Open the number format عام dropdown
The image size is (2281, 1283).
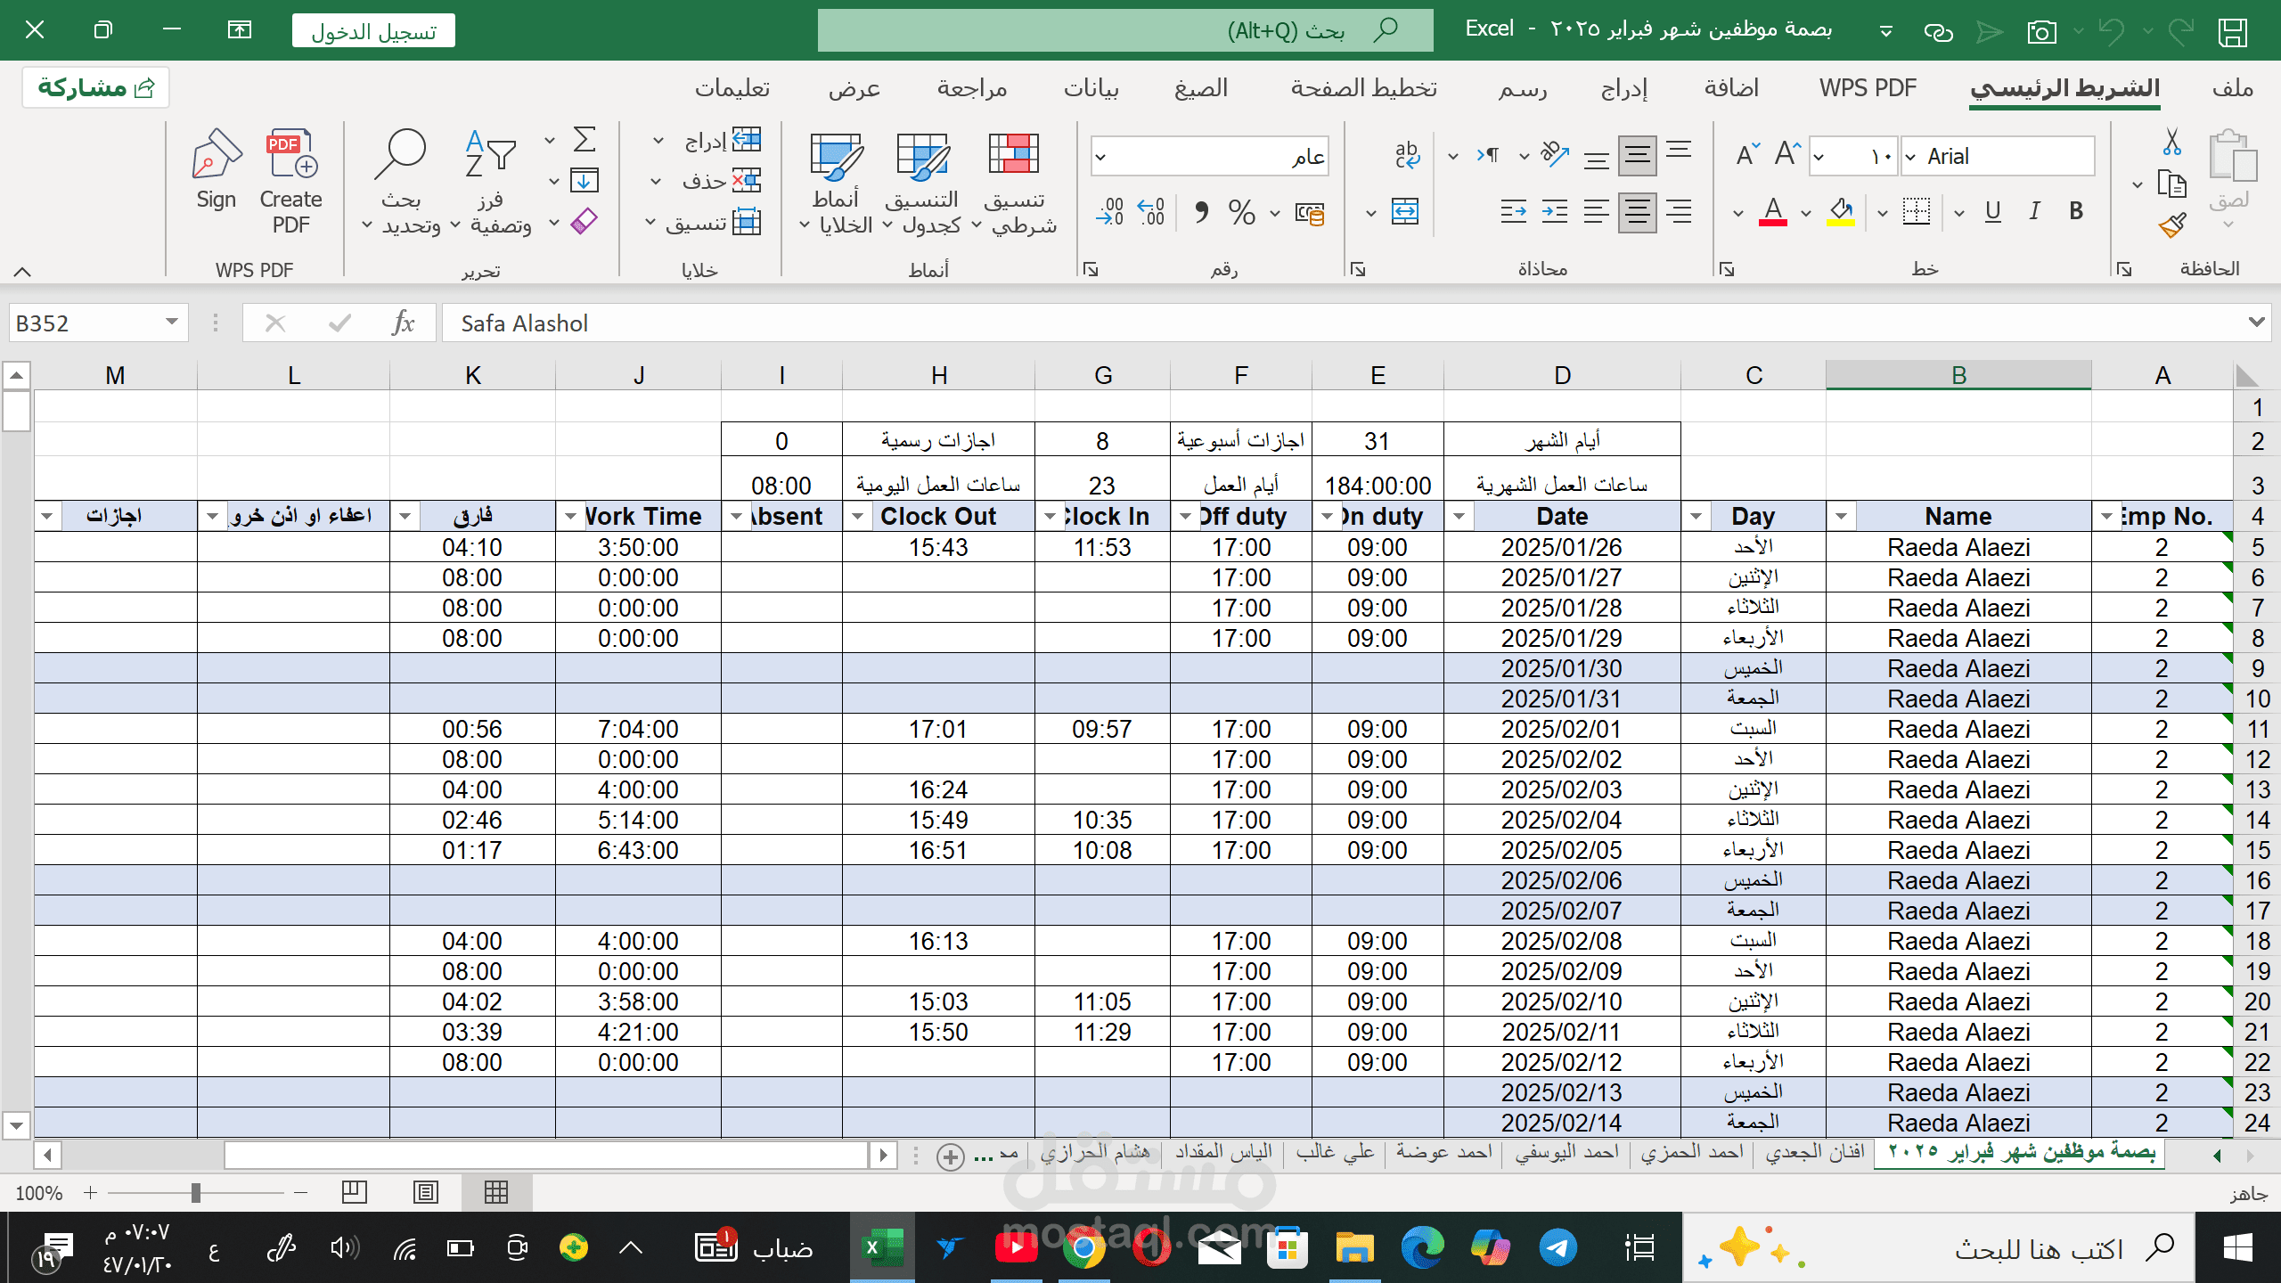click(x=1100, y=157)
